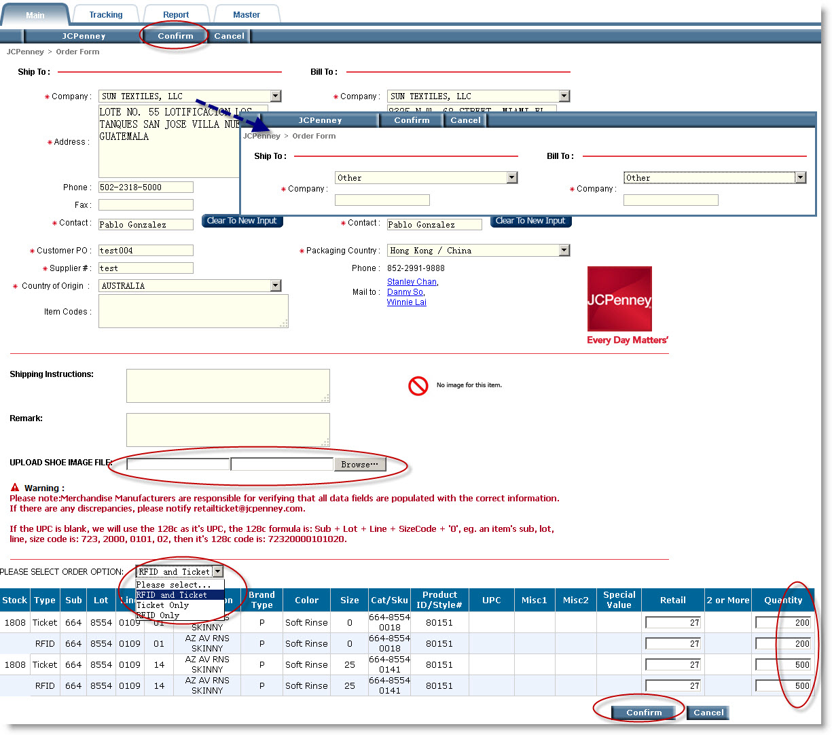Click Retail field for RFID row, size 0
Viewport: 832px width, 735px height.
pyautogui.click(x=673, y=644)
